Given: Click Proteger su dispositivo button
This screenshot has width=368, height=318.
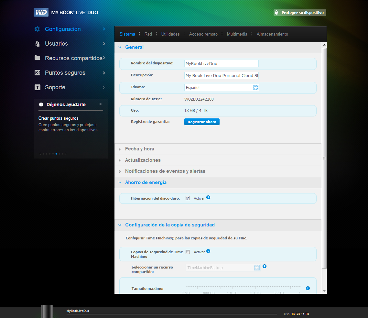Looking at the screenshot, I should (300, 13).
